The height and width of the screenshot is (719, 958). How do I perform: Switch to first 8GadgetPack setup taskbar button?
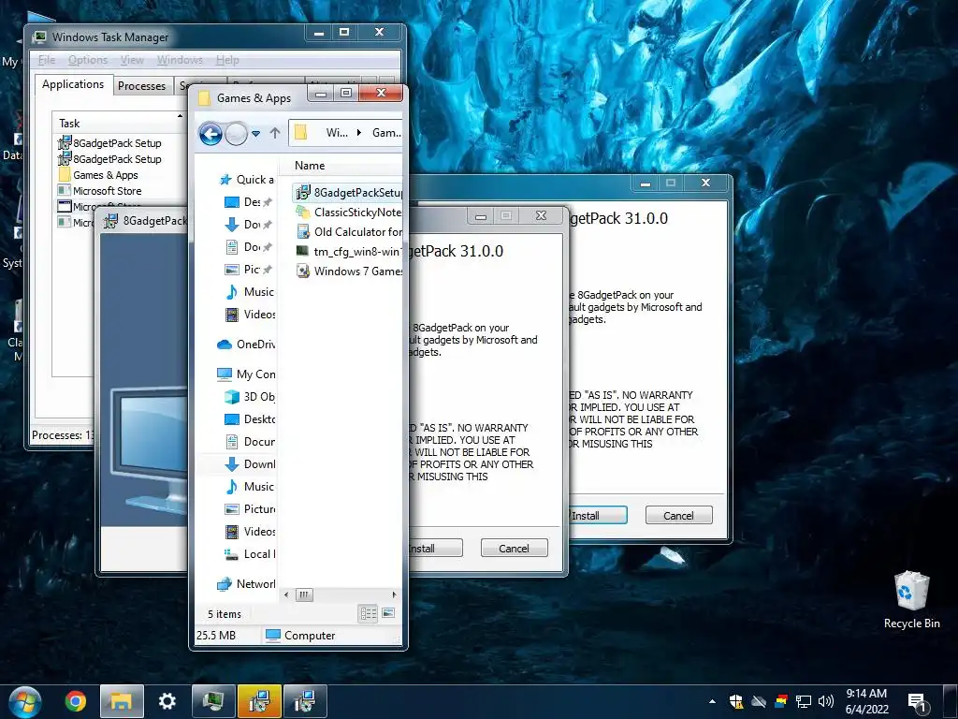pyautogui.click(x=260, y=701)
